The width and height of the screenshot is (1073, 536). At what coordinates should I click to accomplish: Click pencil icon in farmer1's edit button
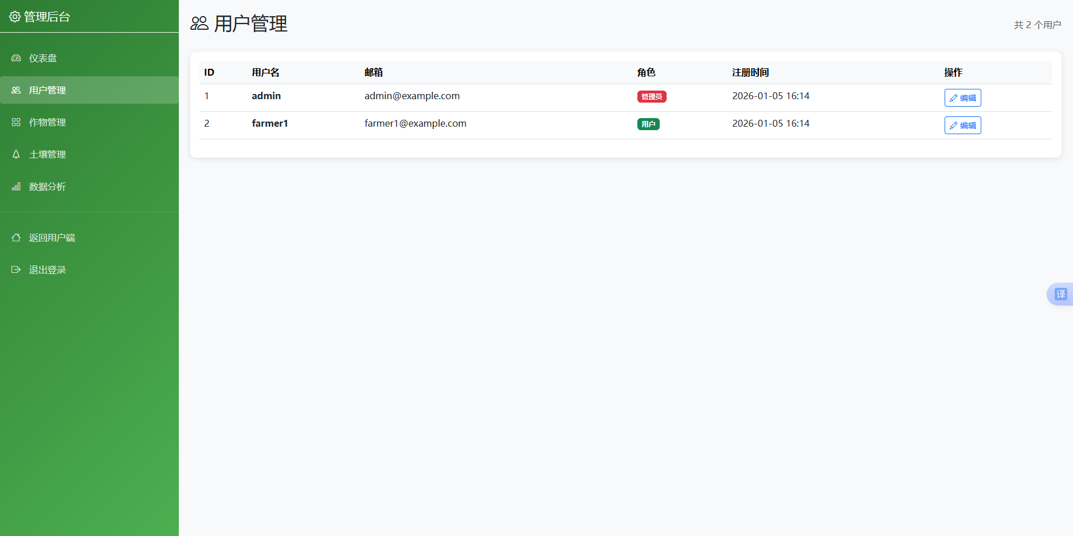[953, 126]
